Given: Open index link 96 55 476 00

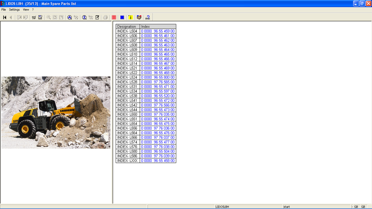Looking at the screenshot, I should 158,133.
